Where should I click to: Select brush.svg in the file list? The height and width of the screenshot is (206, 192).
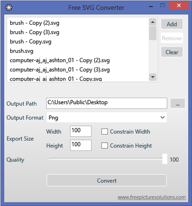pyautogui.click(x=21, y=51)
